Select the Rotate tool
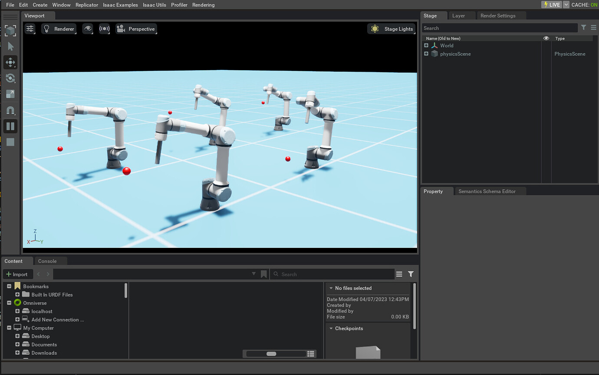 [10, 78]
